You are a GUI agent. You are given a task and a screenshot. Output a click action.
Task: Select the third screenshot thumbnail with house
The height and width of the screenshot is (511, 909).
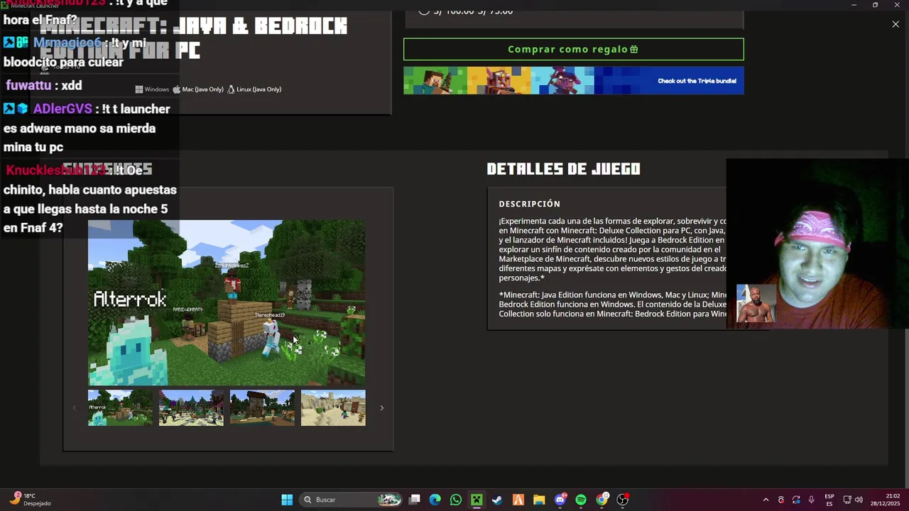point(262,408)
